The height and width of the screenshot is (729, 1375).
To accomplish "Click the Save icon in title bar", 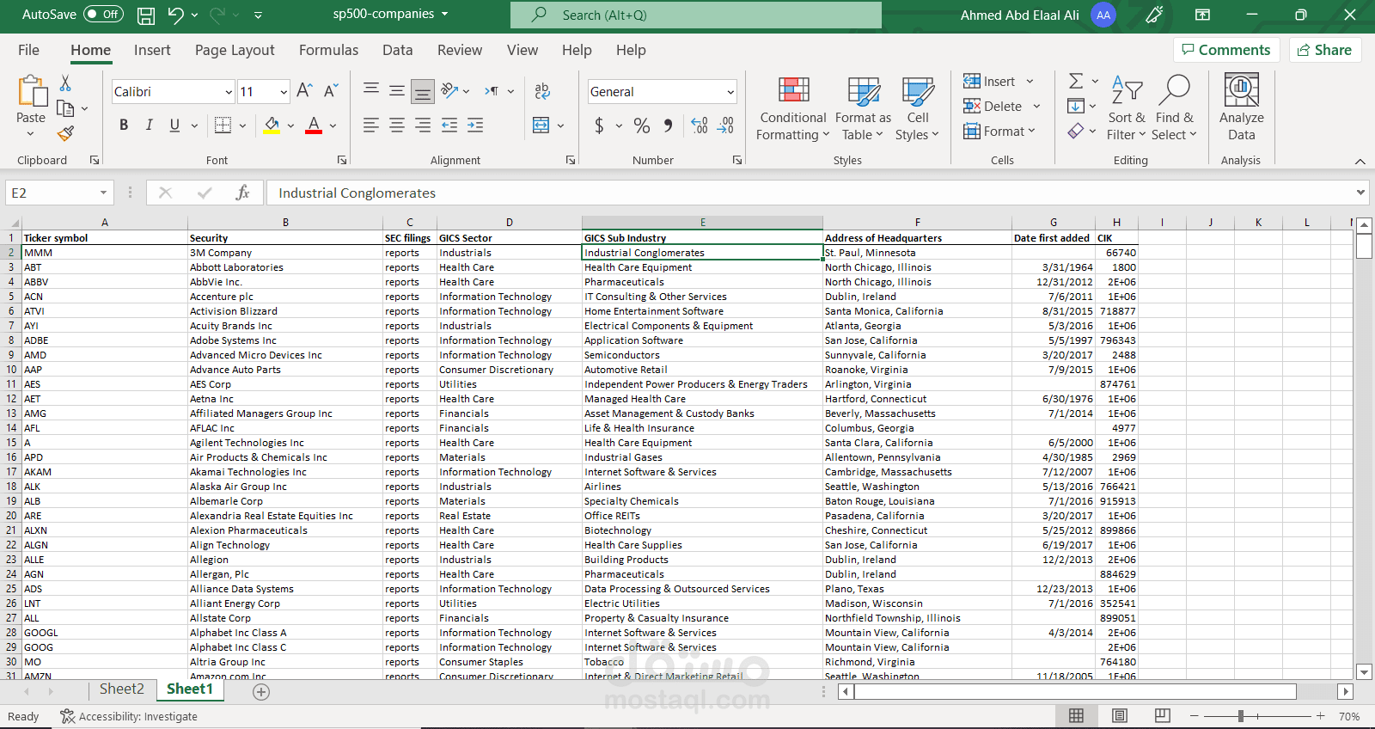I will pyautogui.click(x=146, y=15).
